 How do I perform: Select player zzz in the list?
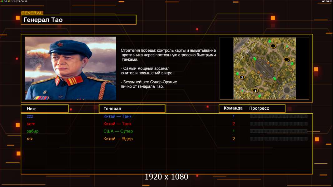[30, 116]
